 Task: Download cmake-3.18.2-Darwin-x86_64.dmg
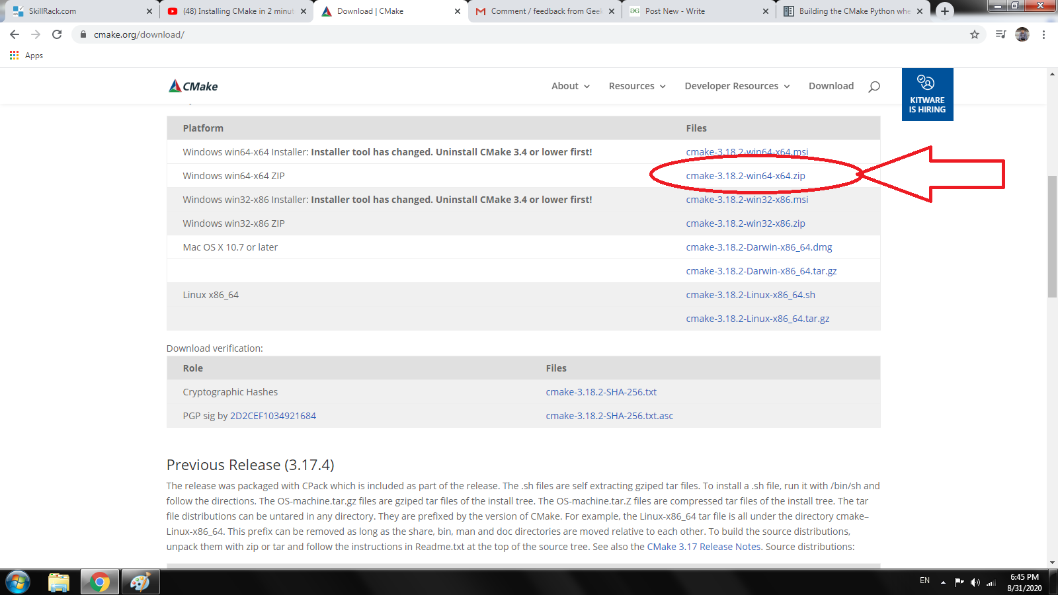pos(759,247)
